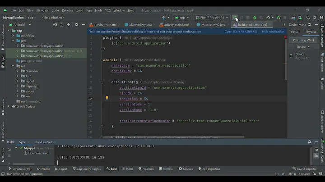Click the red error indicator in editor
Image resolution: width=325 pixels, height=182 pixels.
[285, 37]
